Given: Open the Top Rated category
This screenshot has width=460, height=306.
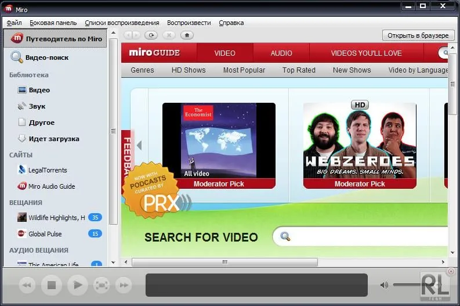Looking at the screenshot, I should coord(299,70).
